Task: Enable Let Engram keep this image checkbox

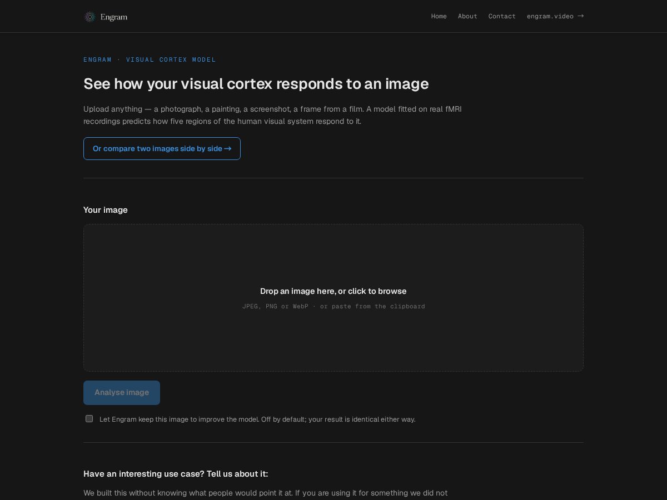Action: coord(89,419)
